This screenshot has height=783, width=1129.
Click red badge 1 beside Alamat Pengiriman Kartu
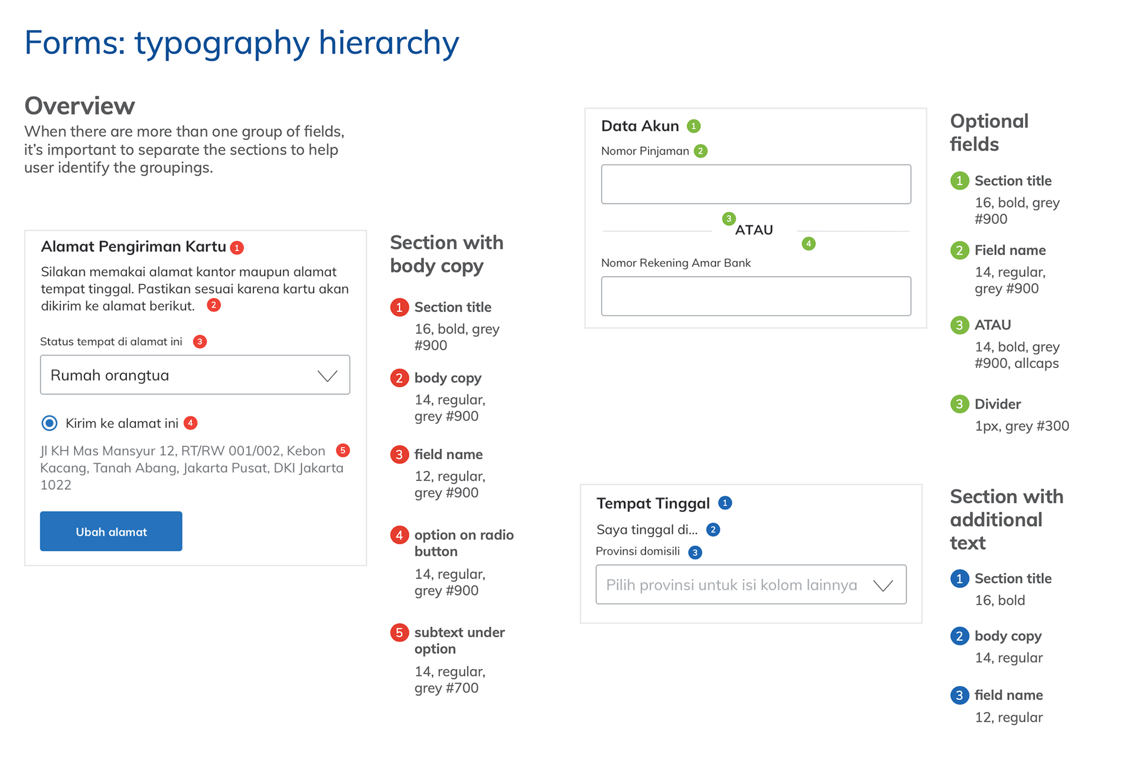[x=237, y=247]
